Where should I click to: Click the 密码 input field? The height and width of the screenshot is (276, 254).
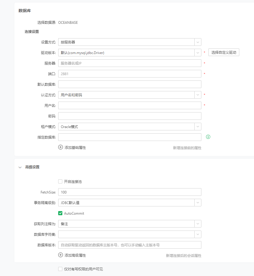click(129, 116)
